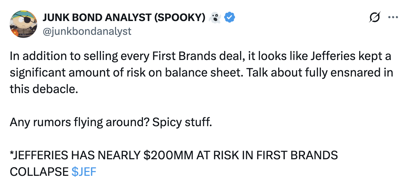This screenshot has height=182, width=407.
Task: Open JUNK BOND ANALYST profile name
Action: click(103, 17)
